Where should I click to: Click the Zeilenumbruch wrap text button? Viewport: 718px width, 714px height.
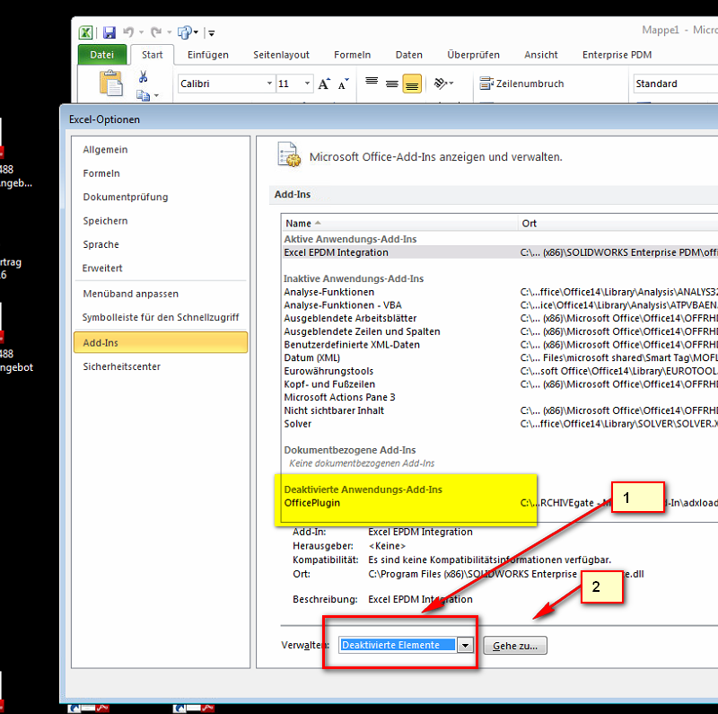(x=521, y=84)
